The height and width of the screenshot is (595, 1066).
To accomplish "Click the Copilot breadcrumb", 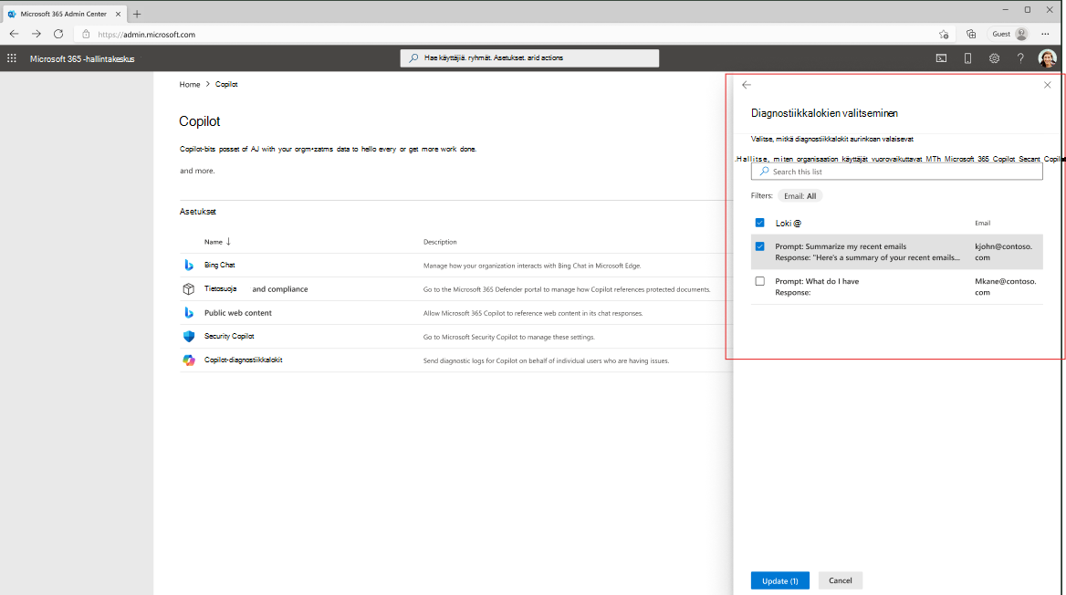I will [226, 84].
